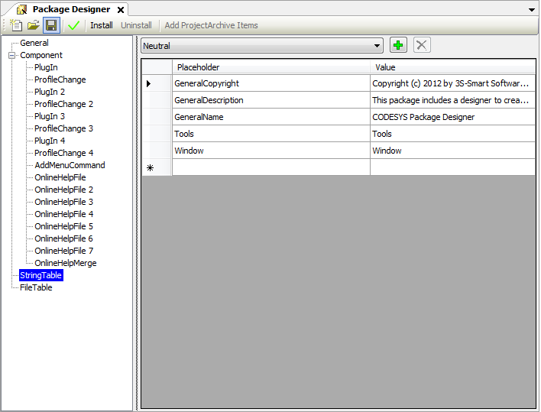The width and height of the screenshot is (541, 412).
Task: Click Add ProjectArchive Items
Action: click(211, 25)
